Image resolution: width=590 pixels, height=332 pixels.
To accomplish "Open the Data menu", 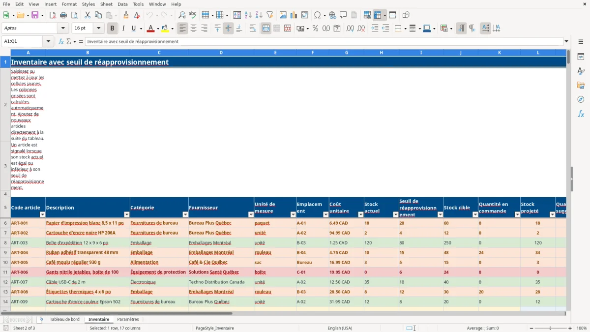I will point(122,4).
